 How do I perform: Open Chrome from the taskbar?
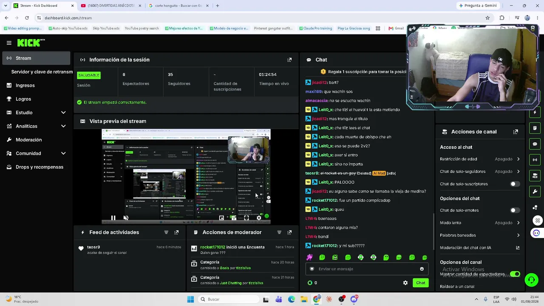click(317, 299)
